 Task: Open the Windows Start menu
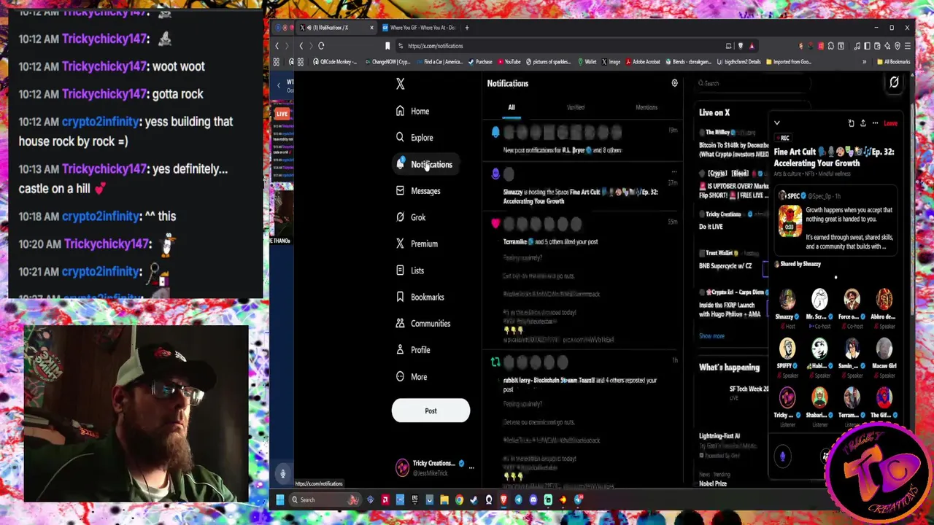[279, 499]
